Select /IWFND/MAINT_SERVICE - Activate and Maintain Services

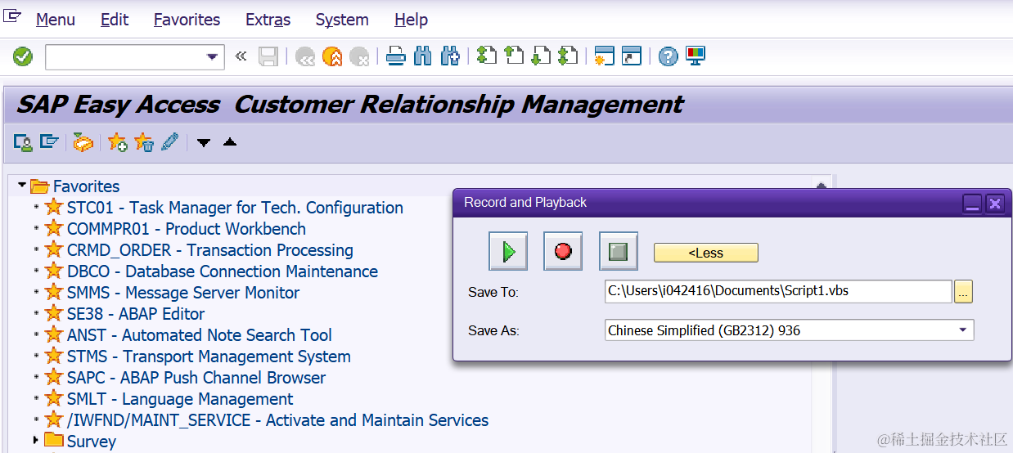(277, 420)
